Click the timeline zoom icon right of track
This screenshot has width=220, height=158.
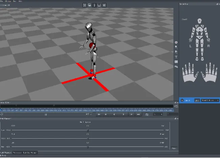click(176, 106)
